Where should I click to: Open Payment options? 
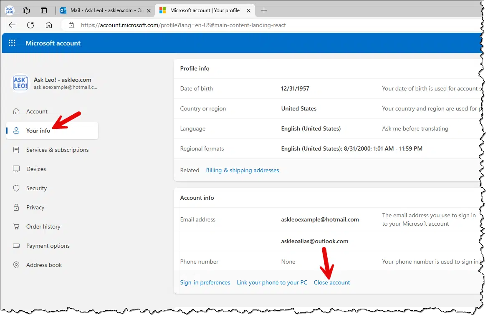(52, 246)
